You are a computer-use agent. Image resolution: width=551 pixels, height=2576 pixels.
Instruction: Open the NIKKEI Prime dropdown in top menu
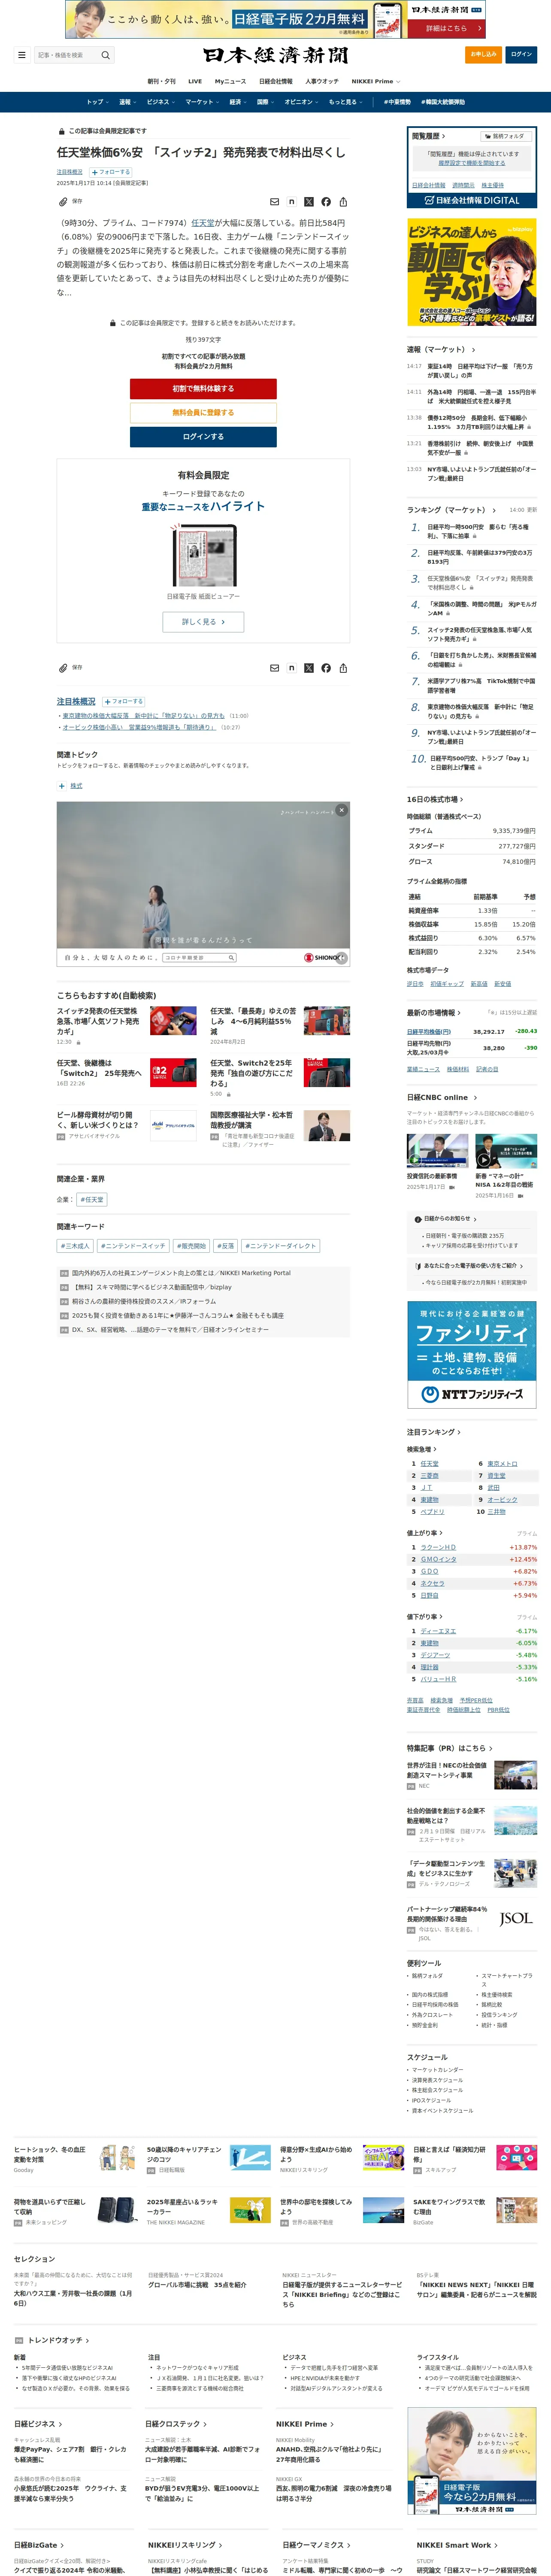pos(376,81)
